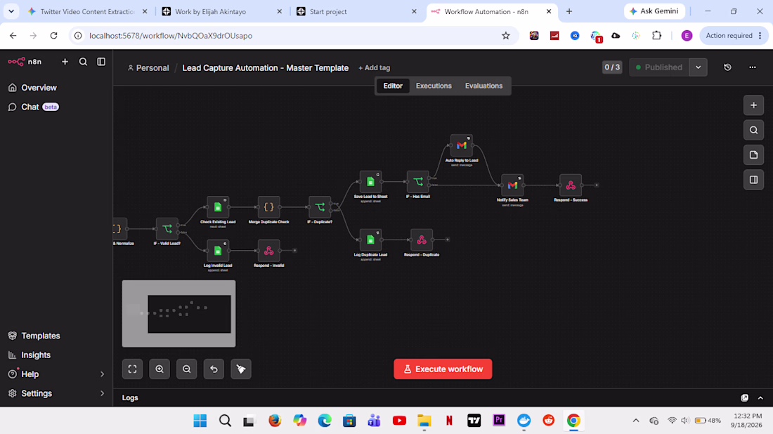The image size is (773, 434).
Task: Open the Check Existing Lead node
Action: point(217,207)
